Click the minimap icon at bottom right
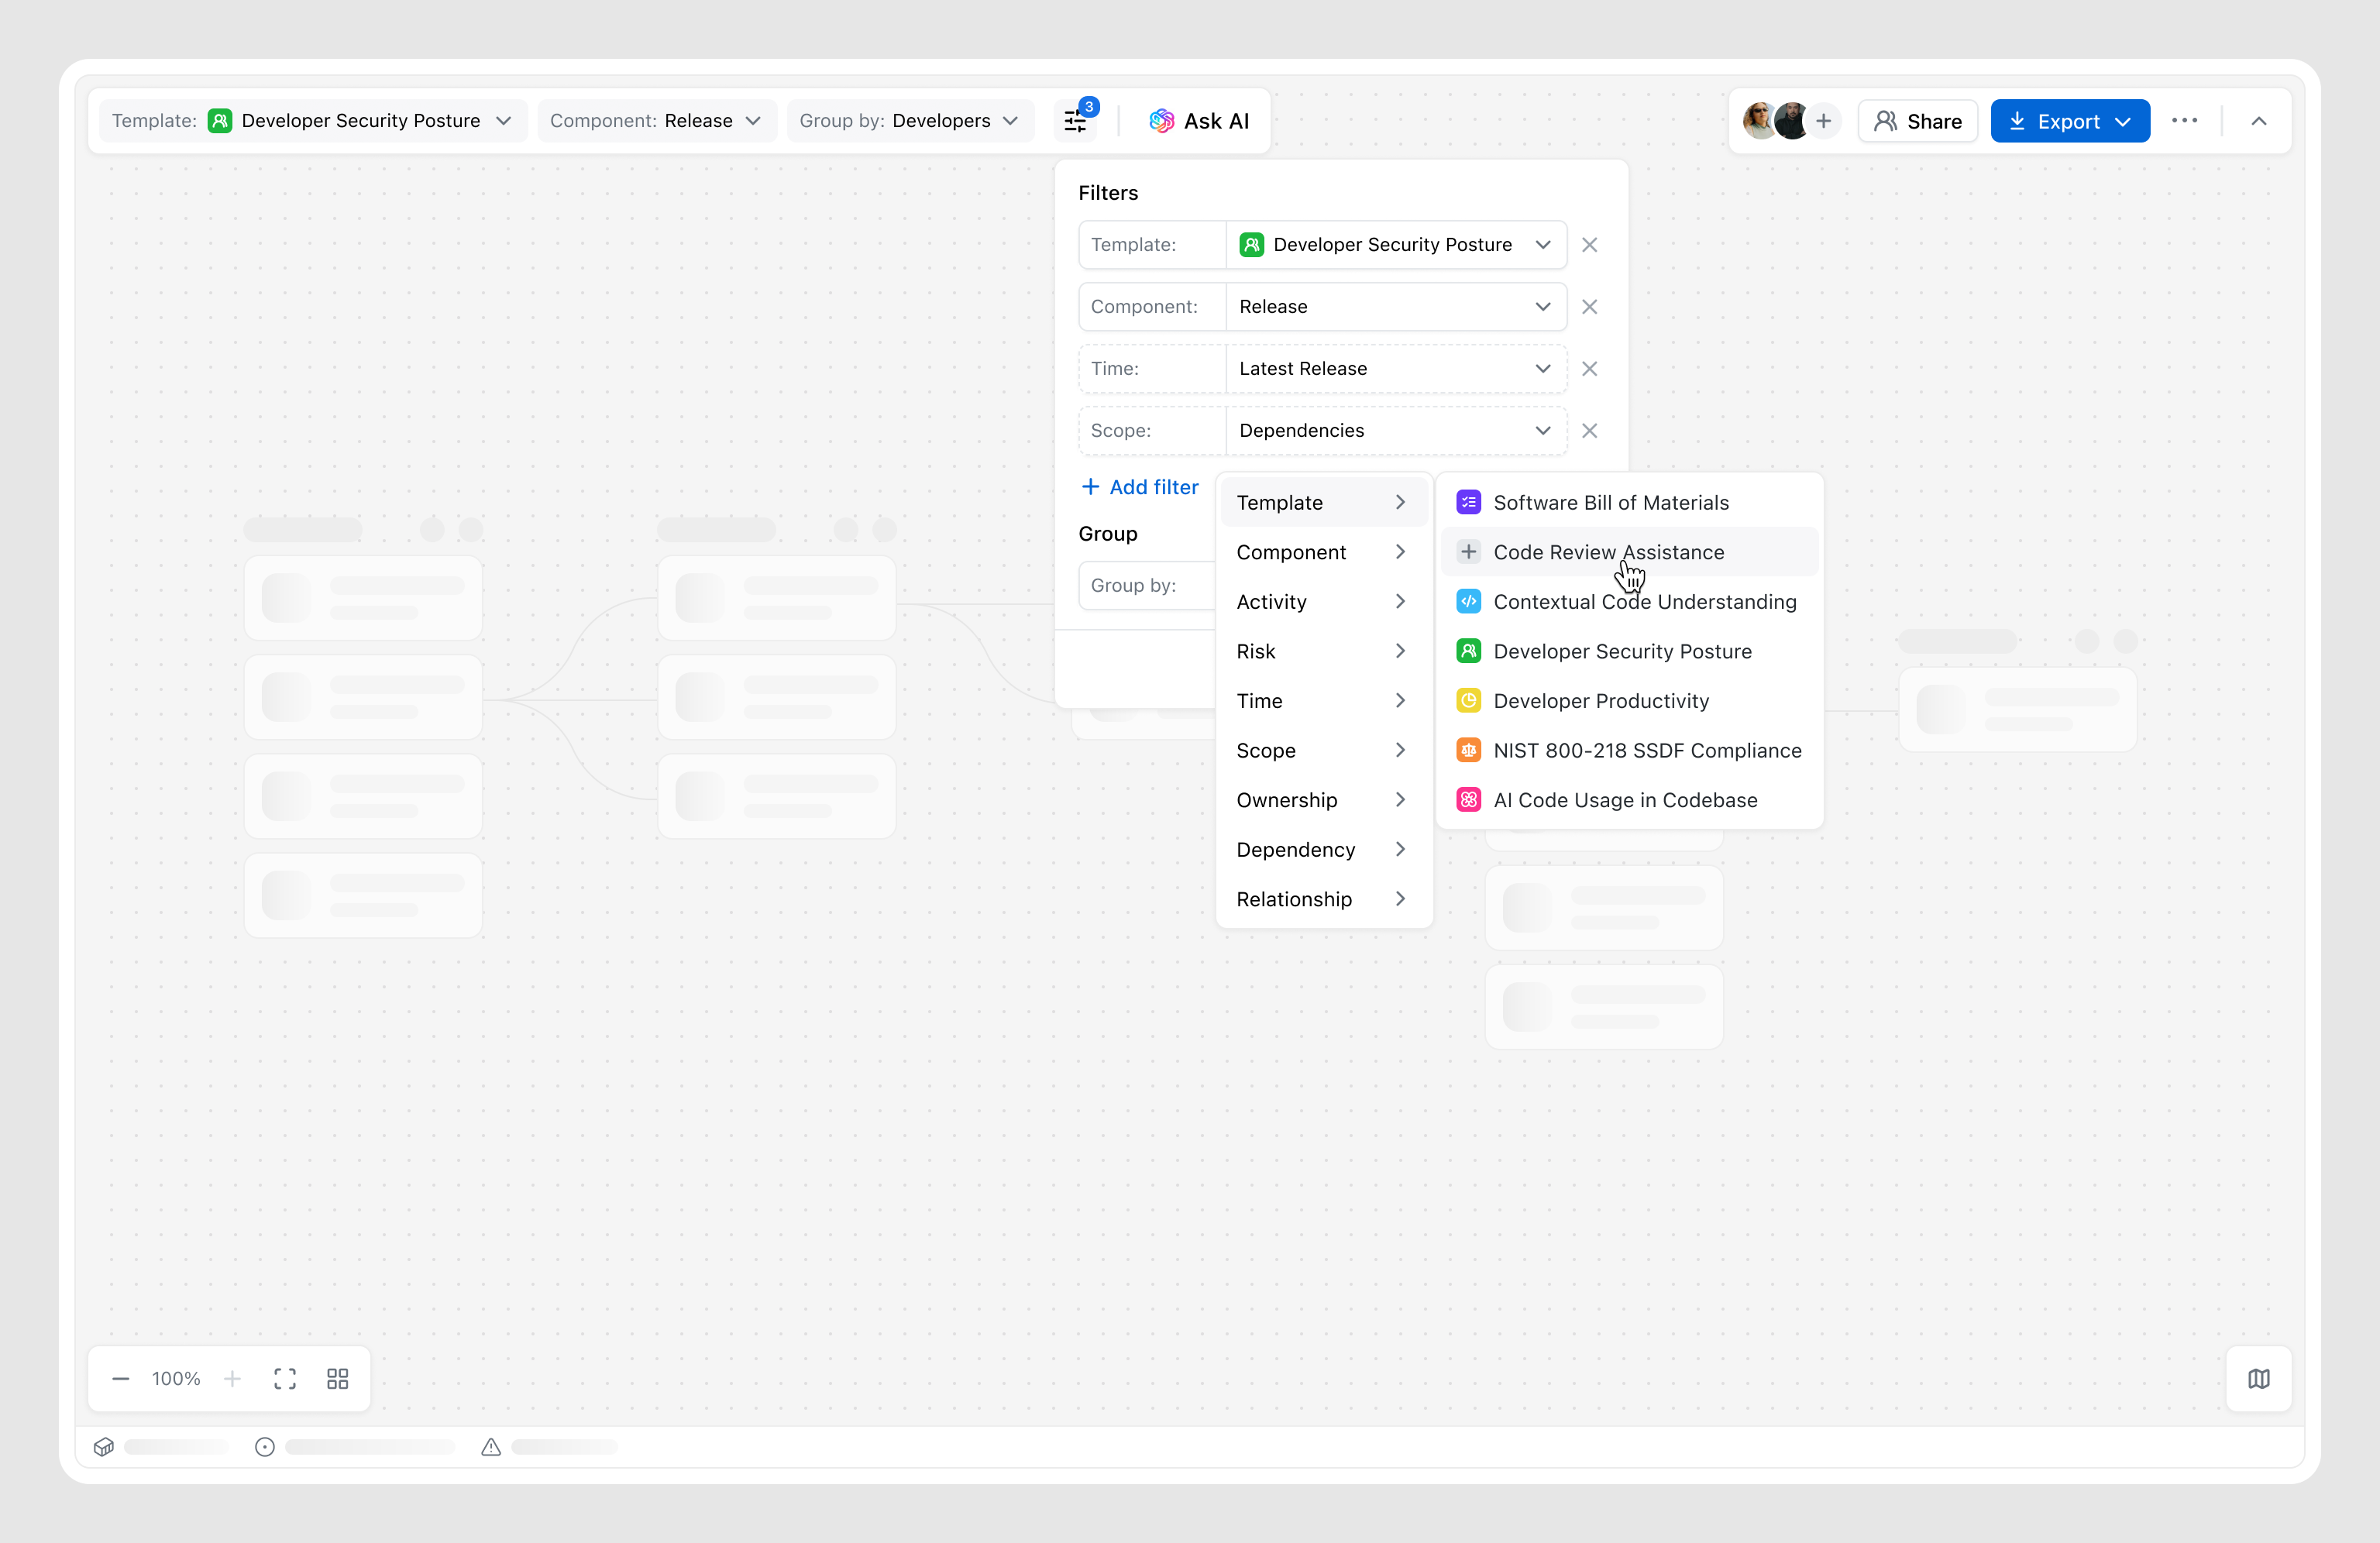This screenshot has width=2380, height=1543. click(x=2258, y=1378)
